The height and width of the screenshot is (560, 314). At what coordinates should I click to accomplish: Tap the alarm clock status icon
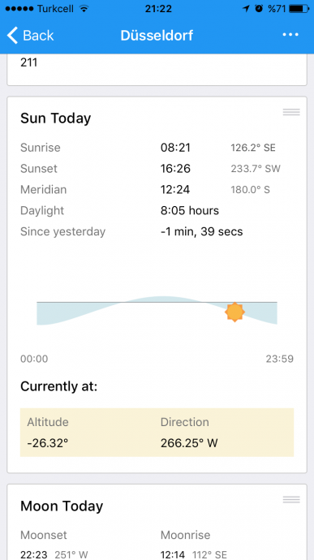[259, 9]
